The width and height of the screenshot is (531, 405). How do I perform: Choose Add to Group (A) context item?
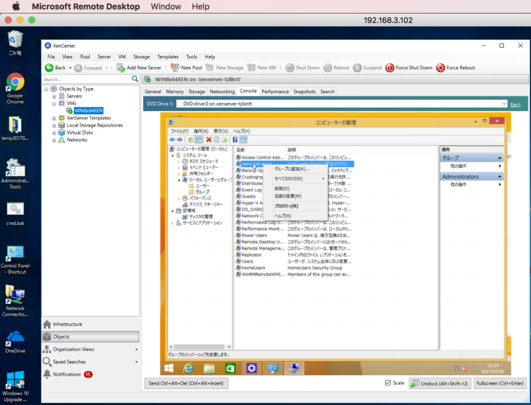[x=295, y=169]
